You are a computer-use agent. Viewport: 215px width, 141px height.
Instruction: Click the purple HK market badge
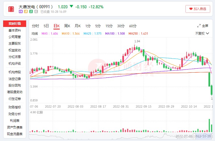21,12
